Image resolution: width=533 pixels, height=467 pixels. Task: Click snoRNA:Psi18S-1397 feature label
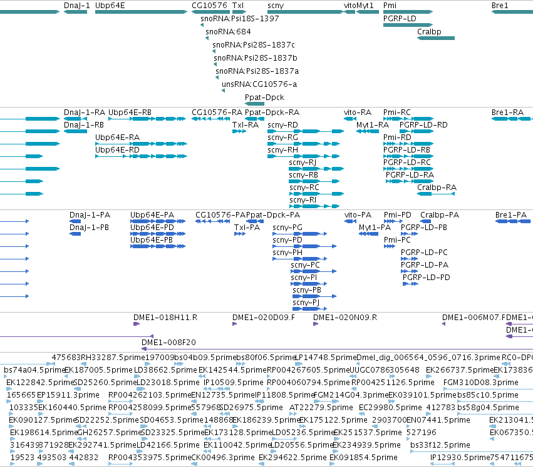(240, 19)
